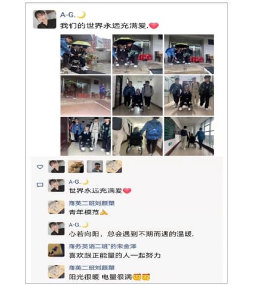Image resolution: width=260 pixels, height=285 pixels.
Task: Tap the comment bubble icon
Action: [40, 185]
